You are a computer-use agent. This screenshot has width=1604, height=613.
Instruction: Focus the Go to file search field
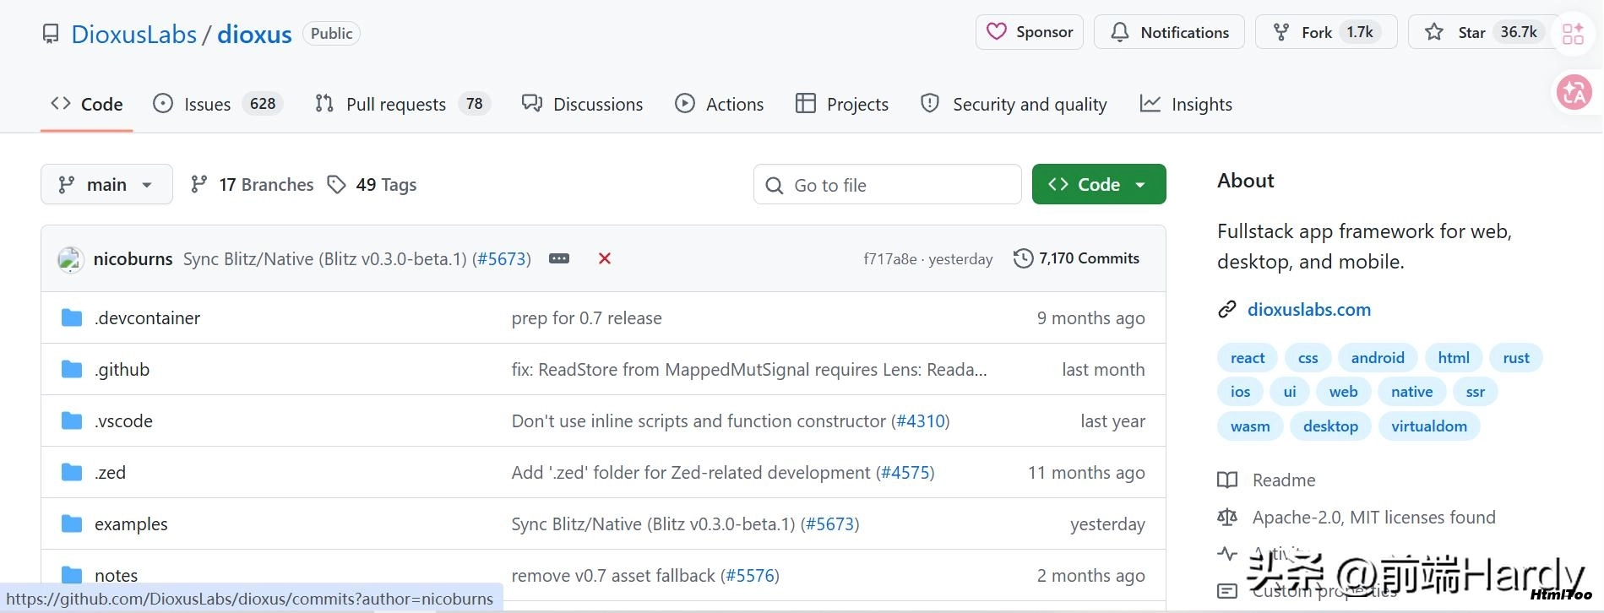tap(887, 184)
